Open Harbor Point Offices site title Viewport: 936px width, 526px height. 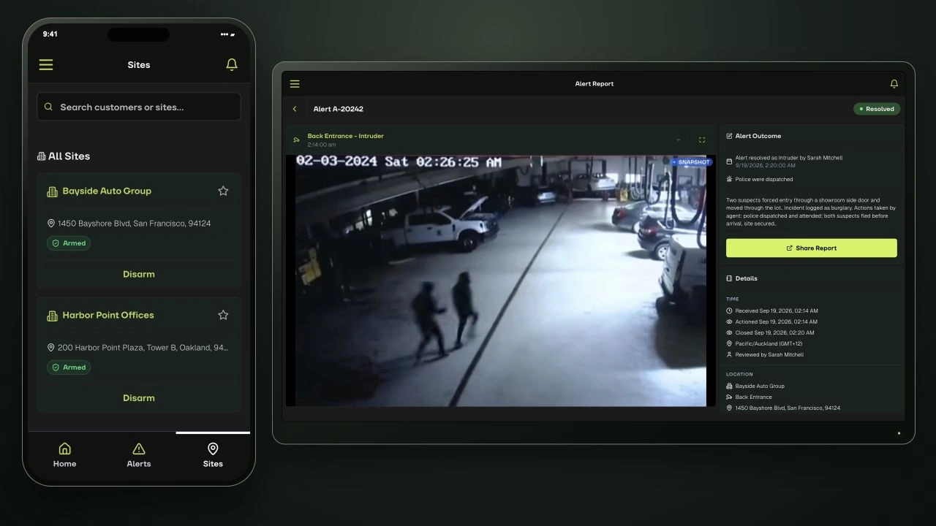pos(108,315)
